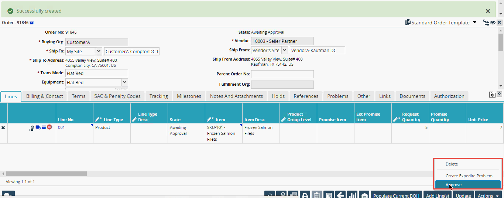This screenshot has height=198, width=504.
Task: Switch to the Tracking tab
Action: 159,96
